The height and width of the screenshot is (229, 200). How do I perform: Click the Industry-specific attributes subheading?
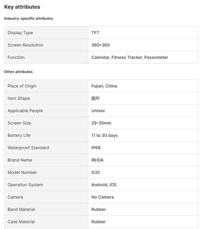[29, 18]
